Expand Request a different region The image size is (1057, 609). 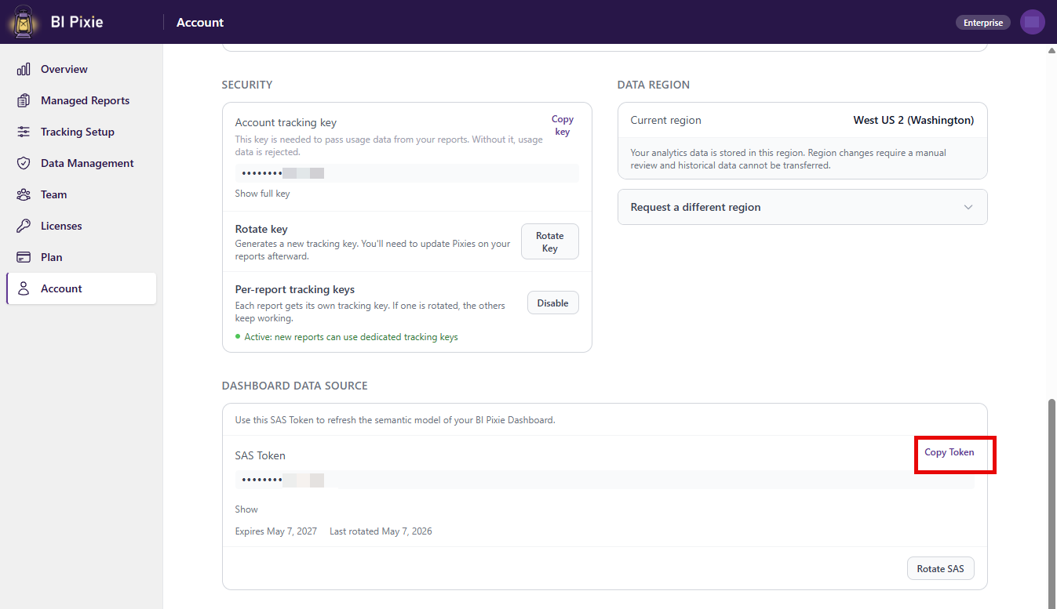click(x=803, y=207)
